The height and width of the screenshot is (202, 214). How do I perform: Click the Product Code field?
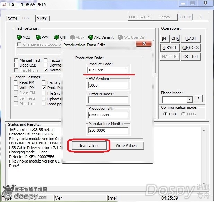[107, 70]
